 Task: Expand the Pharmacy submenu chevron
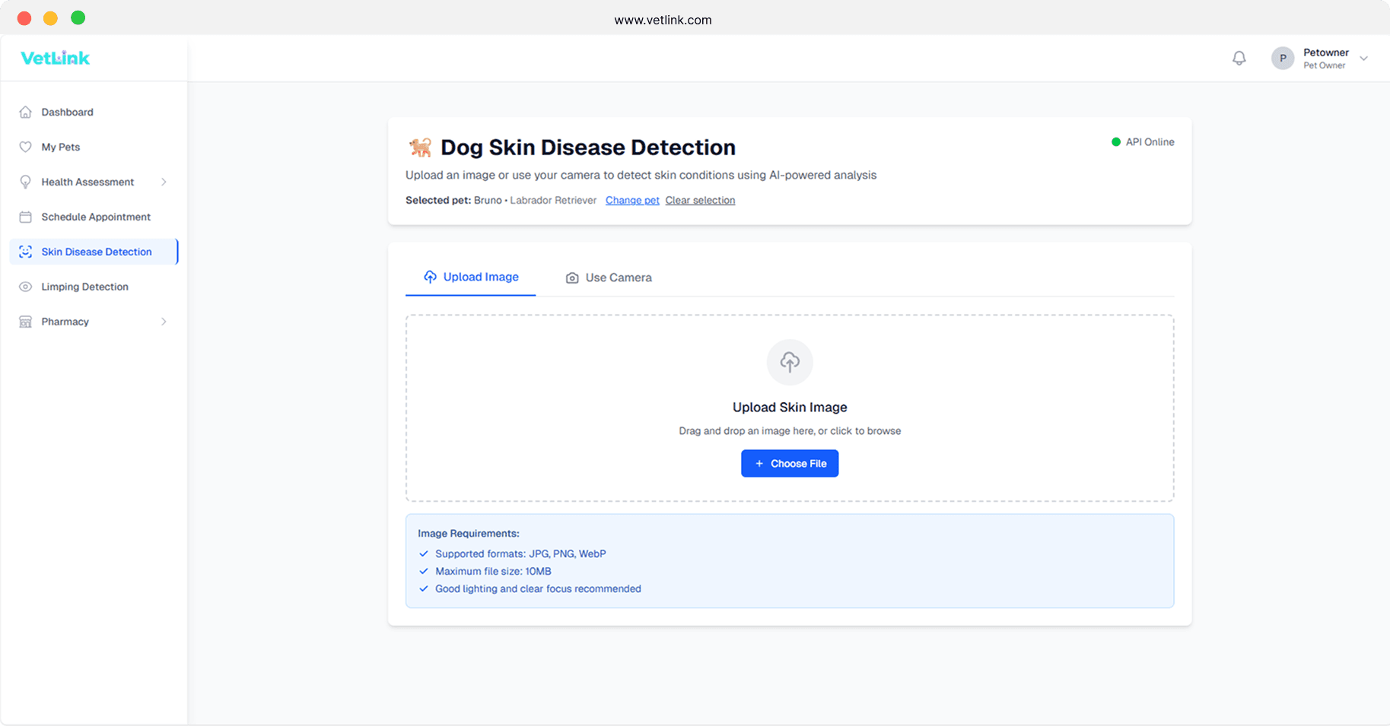tap(164, 322)
